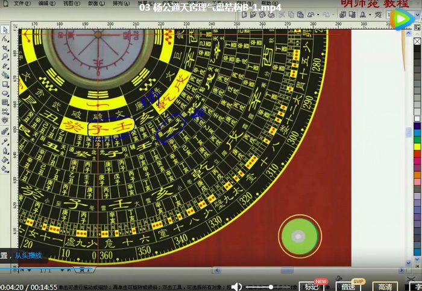Choose the Eyedropper tool
The image size is (422, 291).
pos(5,142)
